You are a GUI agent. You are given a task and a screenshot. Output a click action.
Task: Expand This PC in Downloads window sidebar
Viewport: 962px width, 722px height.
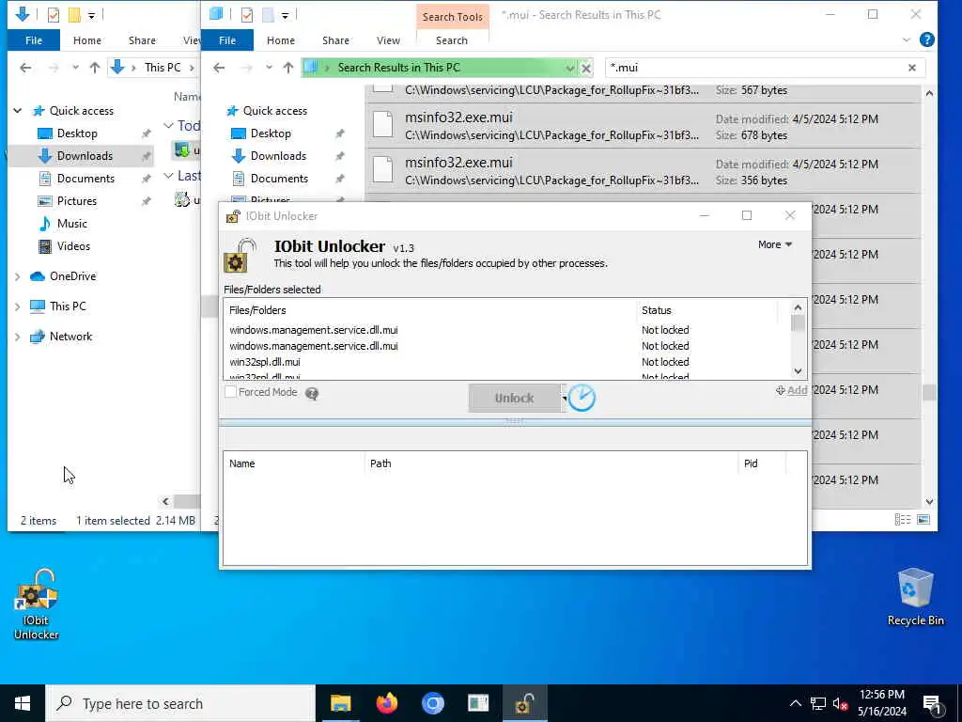(18, 306)
